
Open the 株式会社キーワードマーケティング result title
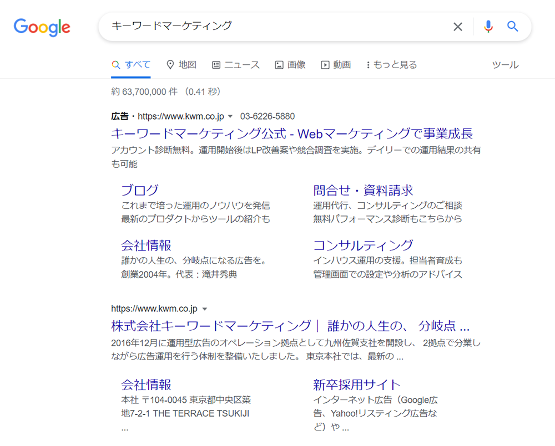click(290, 326)
